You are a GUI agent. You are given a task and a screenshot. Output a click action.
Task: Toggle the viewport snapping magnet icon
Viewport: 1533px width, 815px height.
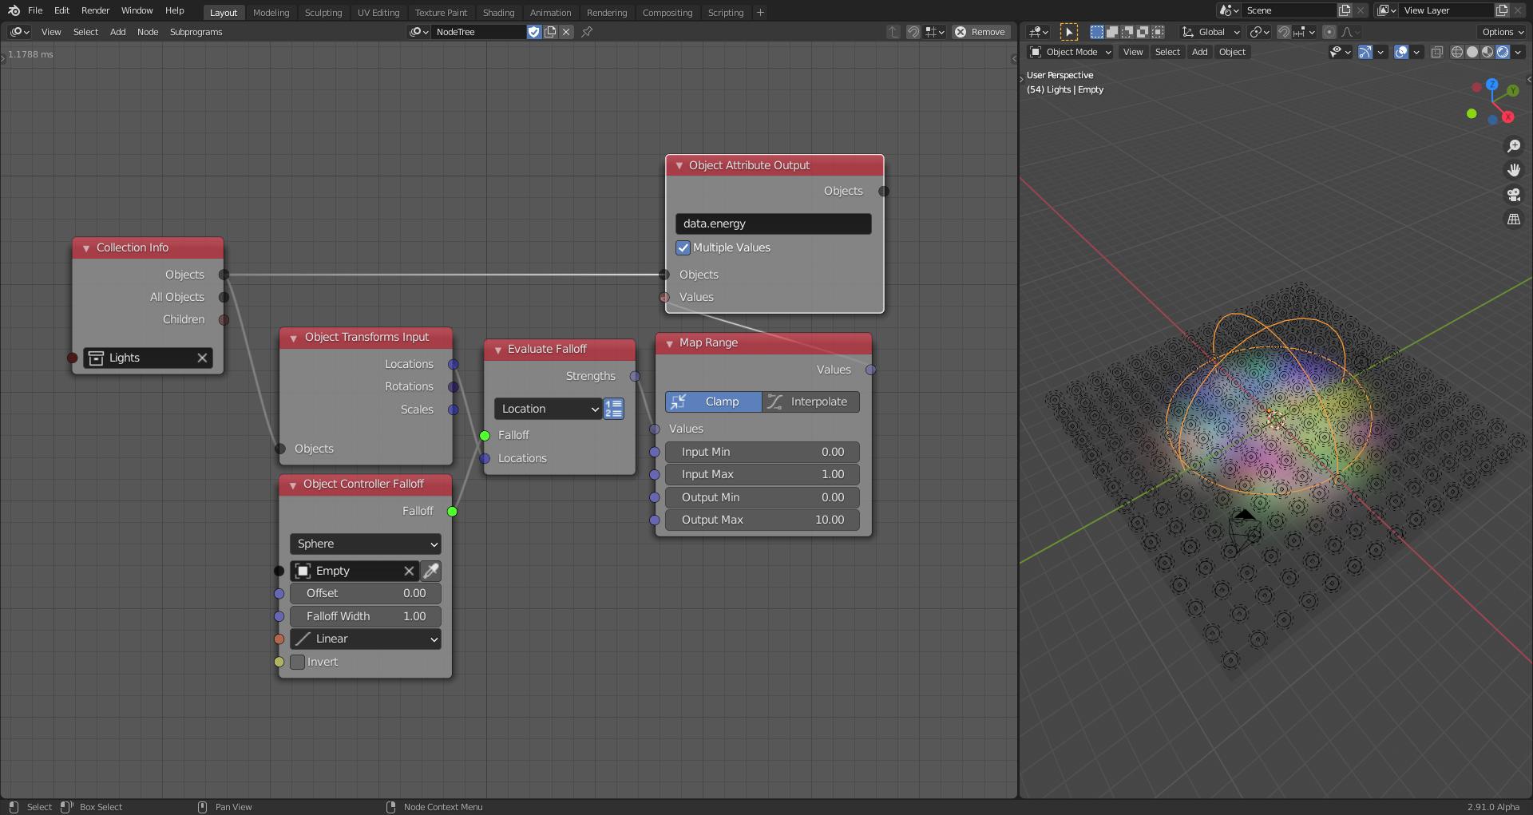(1283, 32)
